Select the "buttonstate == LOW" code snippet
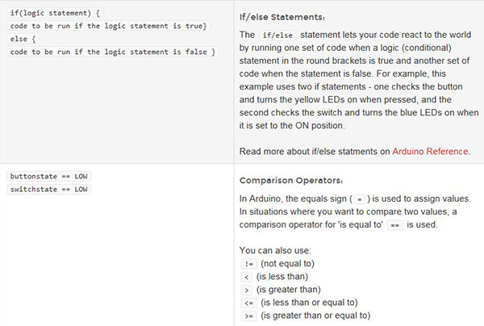Viewport: 484px width, 326px height. pos(48,176)
